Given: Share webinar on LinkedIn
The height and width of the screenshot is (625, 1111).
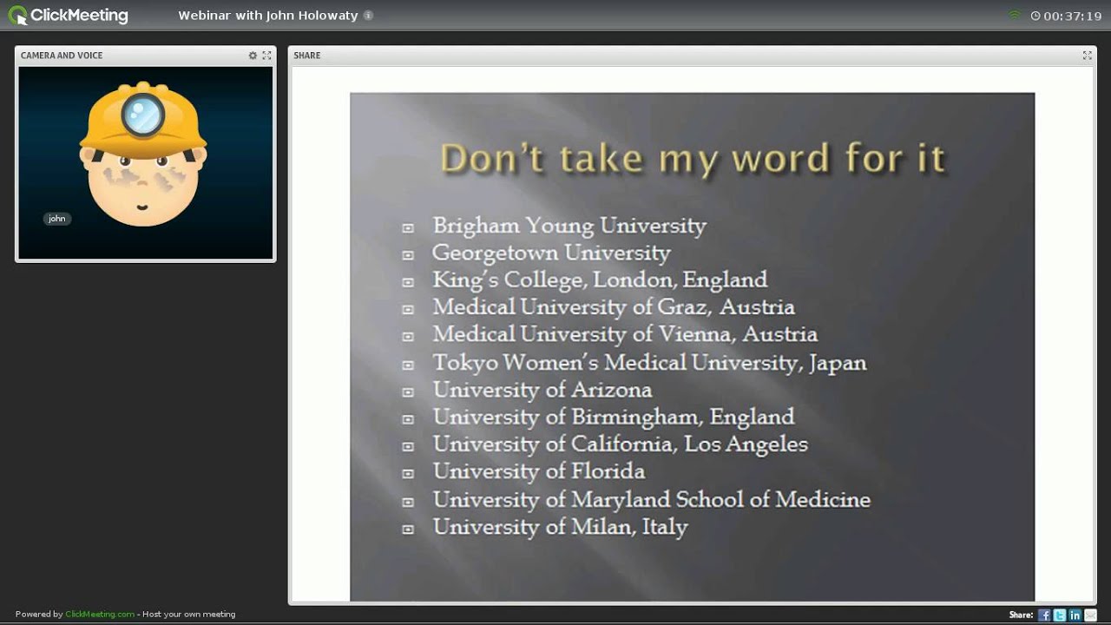Looking at the screenshot, I should (1075, 615).
